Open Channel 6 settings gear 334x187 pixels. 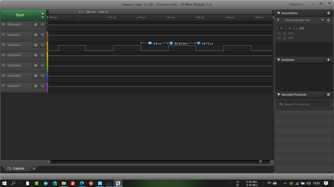(35, 76)
